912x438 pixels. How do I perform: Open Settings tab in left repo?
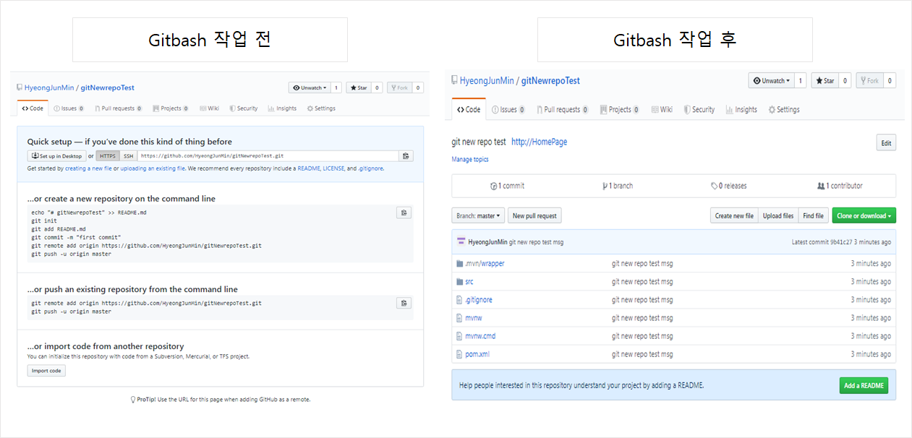click(x=321, y=108)
